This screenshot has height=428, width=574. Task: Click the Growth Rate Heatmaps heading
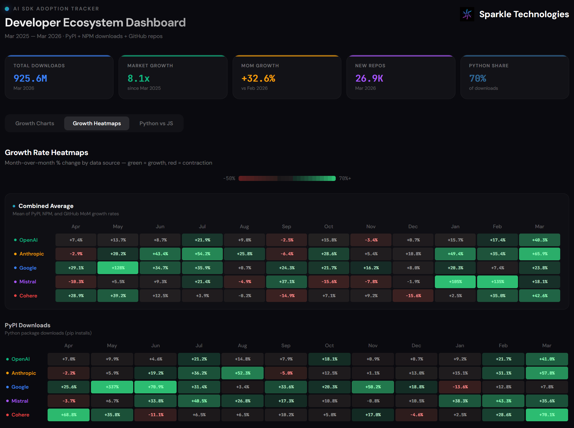point(46,153)
